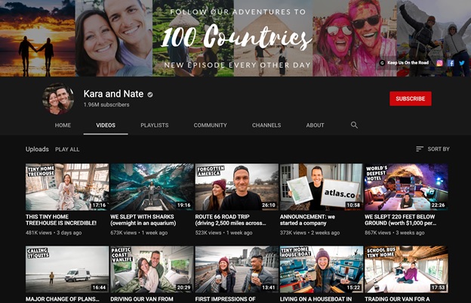Screen dimensions: 471x303
Task: Click the 481K views 3 days ago text
Action: pyautogui.click(x=54, y=233)
